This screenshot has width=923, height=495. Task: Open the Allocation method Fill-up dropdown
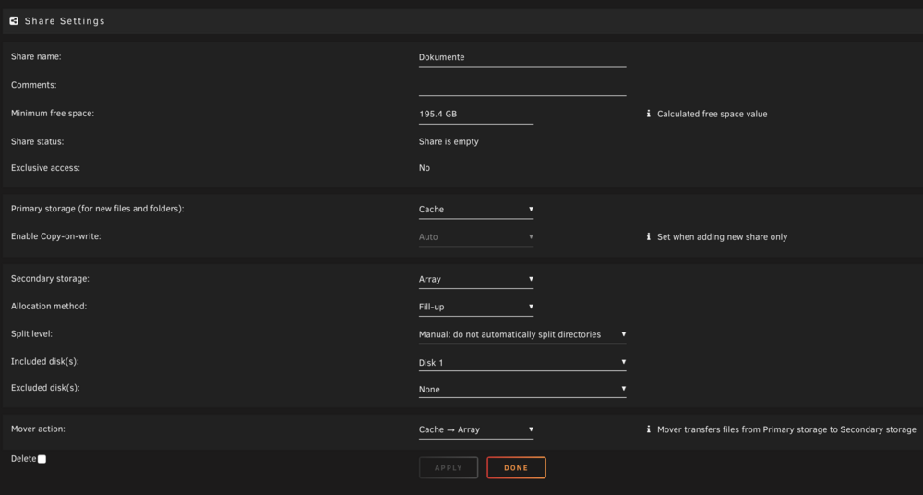(x=476, y=307)
